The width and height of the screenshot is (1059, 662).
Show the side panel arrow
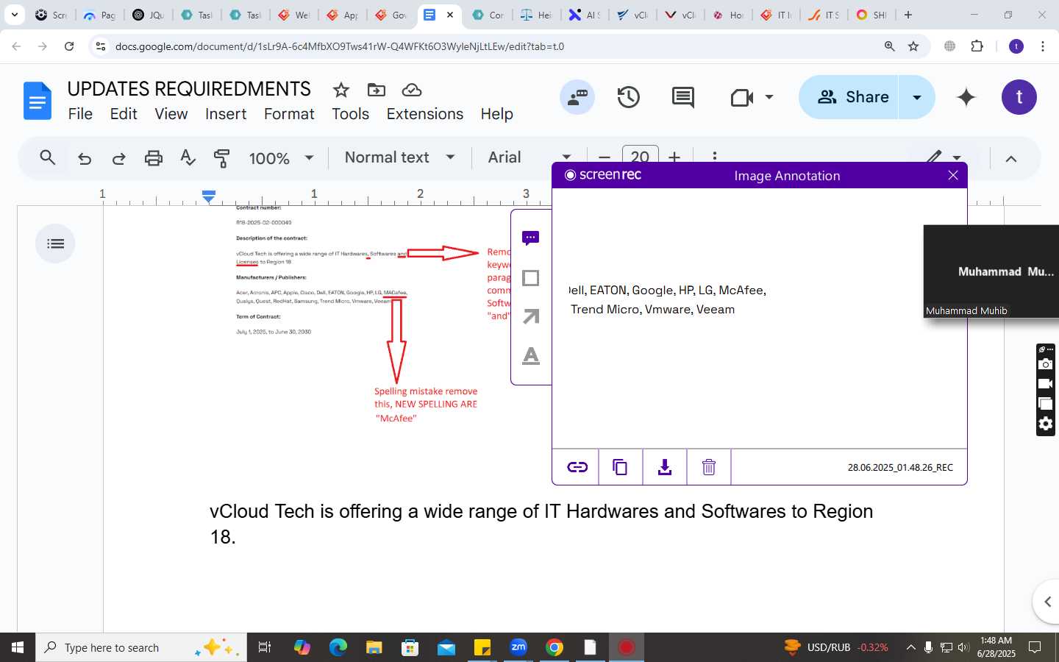[x=1047, y=602]
